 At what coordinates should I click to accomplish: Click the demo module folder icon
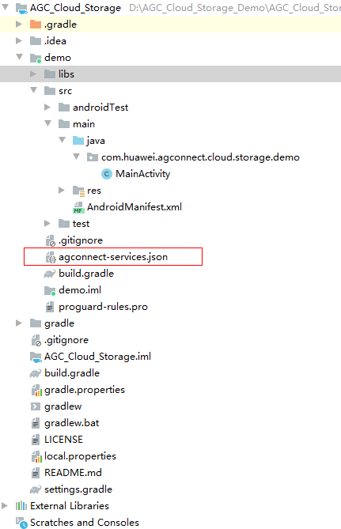coord(36,58)
